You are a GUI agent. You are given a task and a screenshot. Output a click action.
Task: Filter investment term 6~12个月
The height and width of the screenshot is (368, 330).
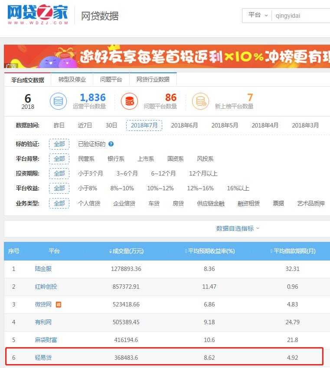click(x=163, y=174)
